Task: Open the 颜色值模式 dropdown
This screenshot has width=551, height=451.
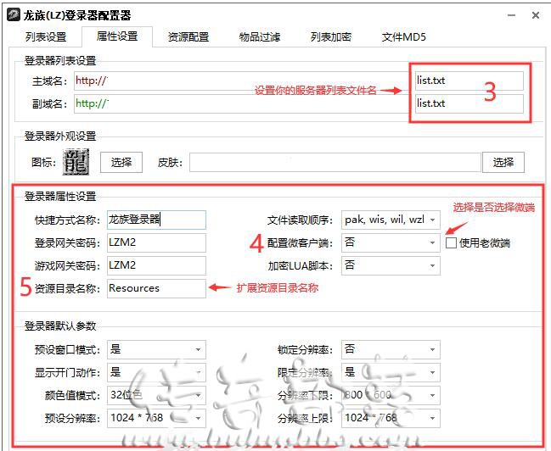Action: click(x=156, y=395)
